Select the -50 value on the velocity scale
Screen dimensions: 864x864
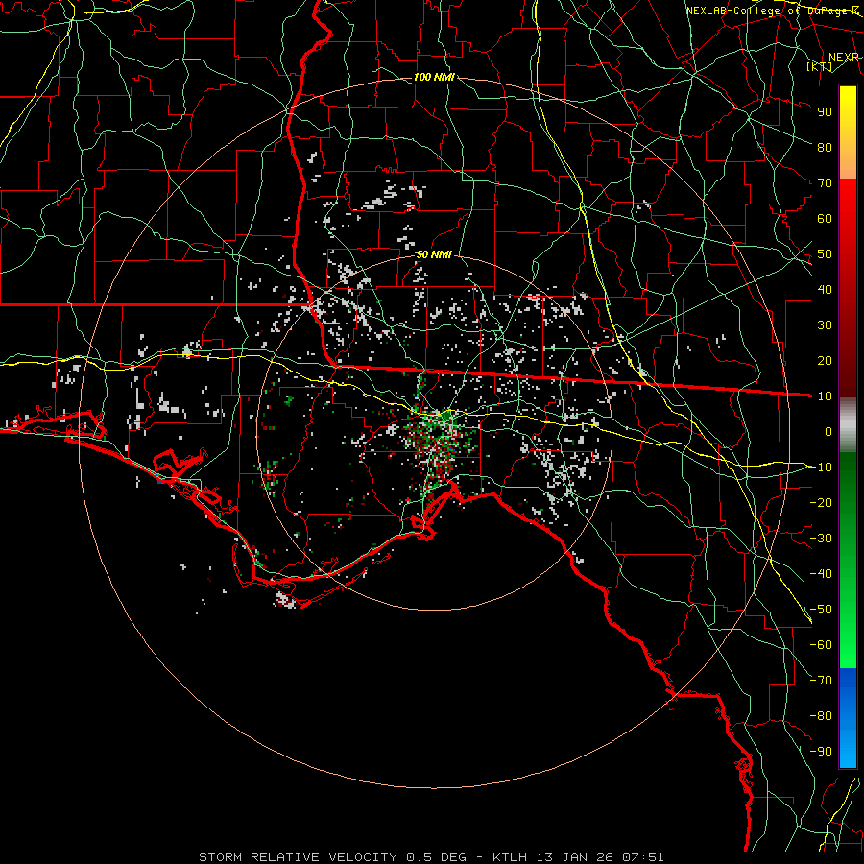(x=821, y=610)
